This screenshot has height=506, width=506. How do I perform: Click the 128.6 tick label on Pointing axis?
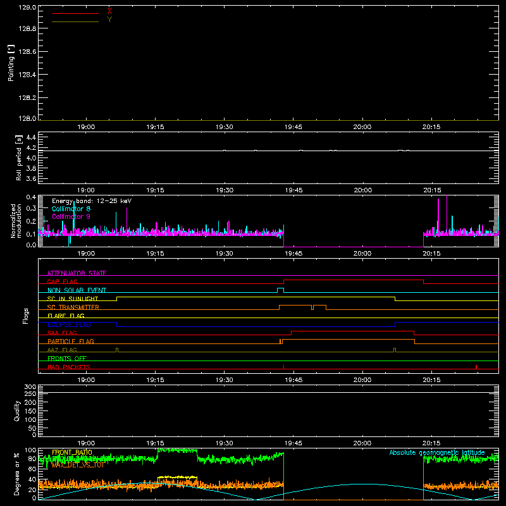27,52
